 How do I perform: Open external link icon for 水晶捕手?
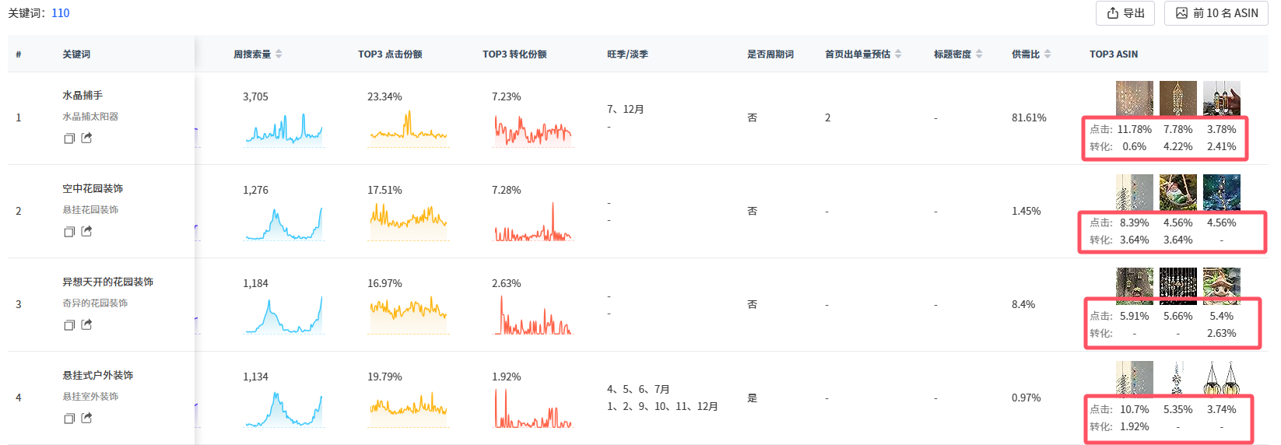pyautogui.click(x=86, y=138)
